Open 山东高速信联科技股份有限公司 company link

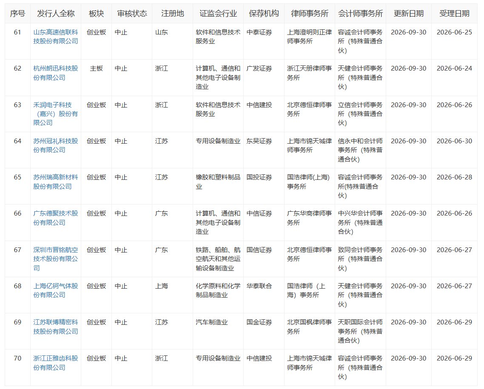click(56, 37)
